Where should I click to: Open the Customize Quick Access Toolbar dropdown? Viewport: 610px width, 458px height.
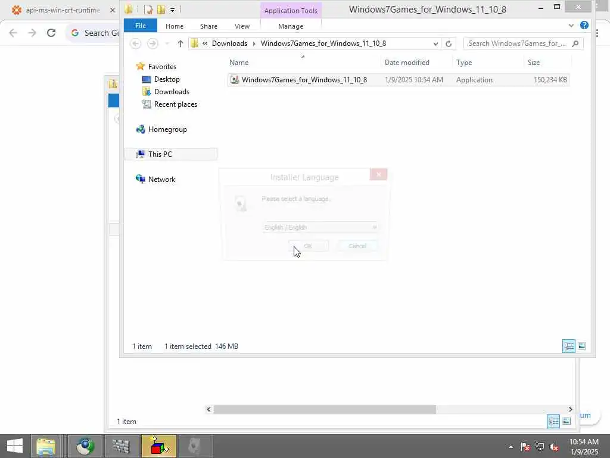172,10
